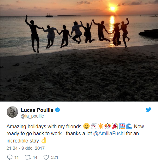The width and height of the screenshot is (158, 162).
Task: Click the 521 likes count
Action: click(54, 157)
